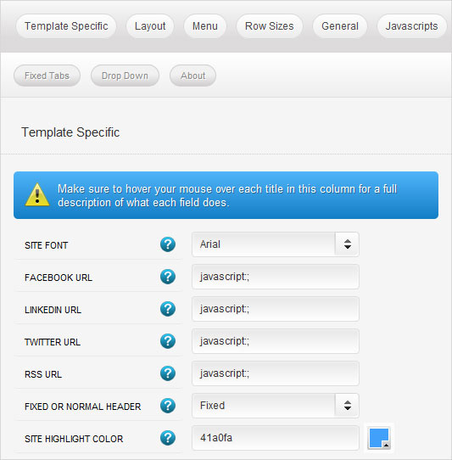The image size is (452, 460).
Task: Click the help icon beside Facebook URL
Action: click(168, 277)
